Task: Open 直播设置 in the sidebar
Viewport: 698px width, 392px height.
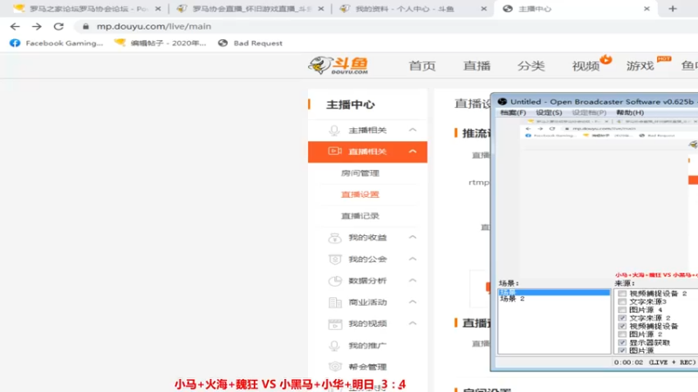Action: pos(360,194)
